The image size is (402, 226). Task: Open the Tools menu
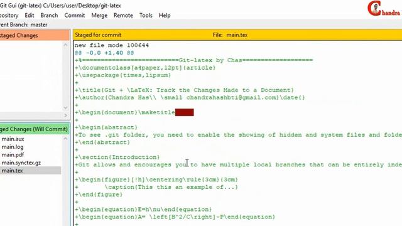[x=146, y=15]
